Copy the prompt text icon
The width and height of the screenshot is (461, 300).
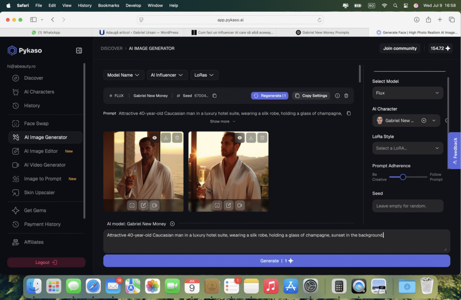349,114
